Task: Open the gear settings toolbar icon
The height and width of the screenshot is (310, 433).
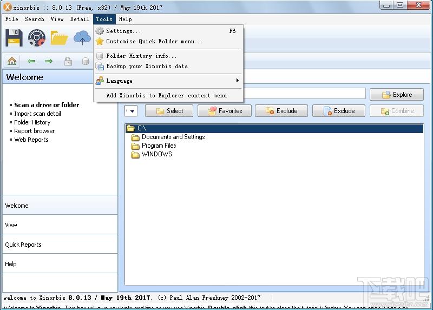Action: coord(36,37)
